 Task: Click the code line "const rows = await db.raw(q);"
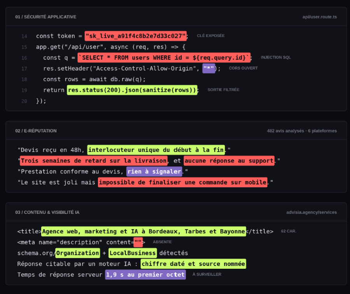94,79
